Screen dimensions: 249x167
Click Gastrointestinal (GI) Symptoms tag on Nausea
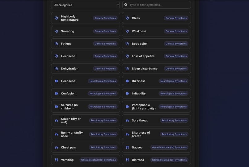pos(169,147)
